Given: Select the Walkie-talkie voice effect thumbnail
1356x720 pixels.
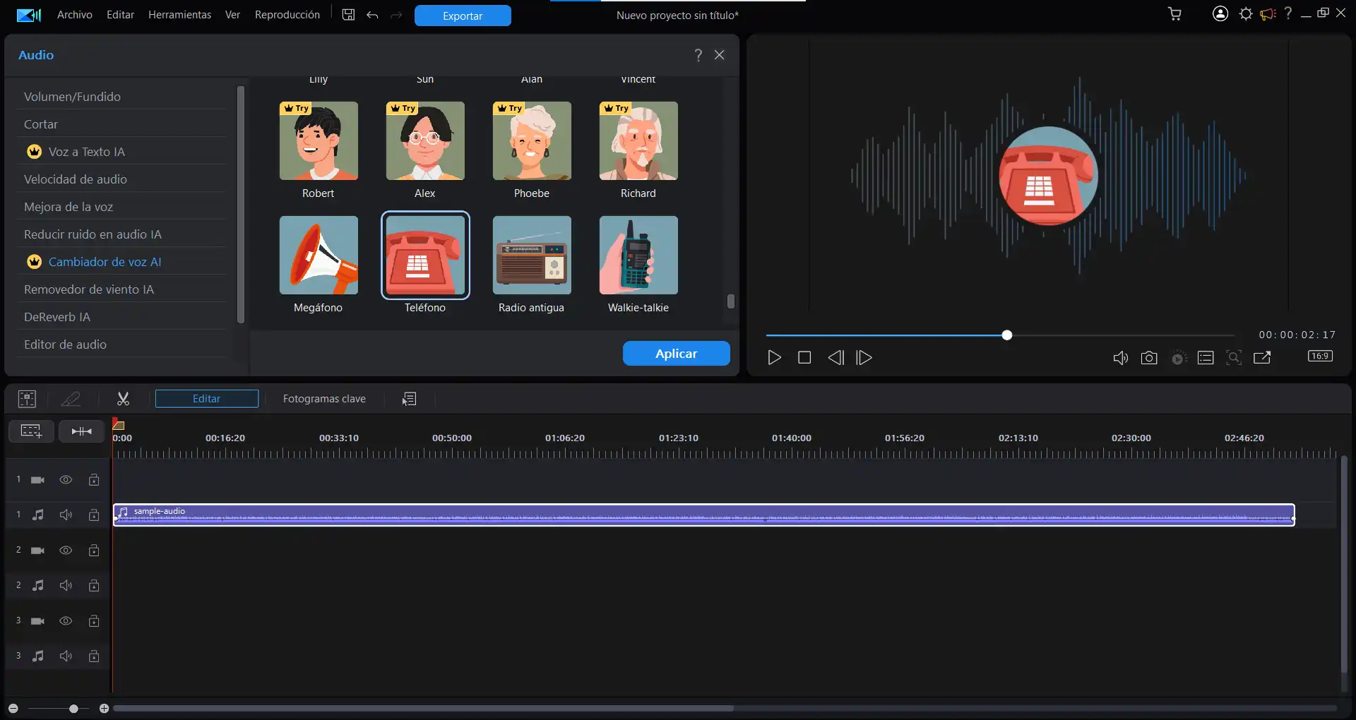Looking at the screenshot, I should click(638, 256).
